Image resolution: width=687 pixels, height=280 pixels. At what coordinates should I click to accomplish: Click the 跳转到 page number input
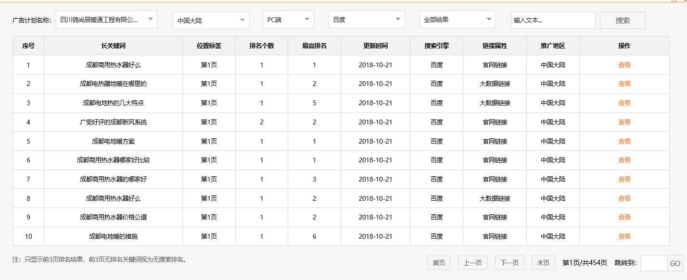point(654,262)
